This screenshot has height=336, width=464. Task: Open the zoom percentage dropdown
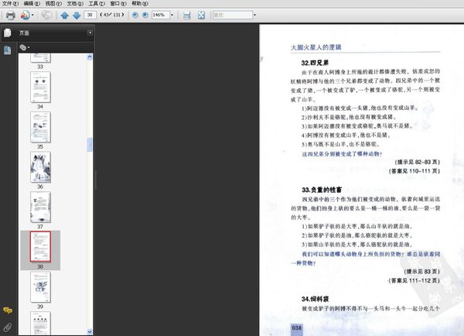172,15
